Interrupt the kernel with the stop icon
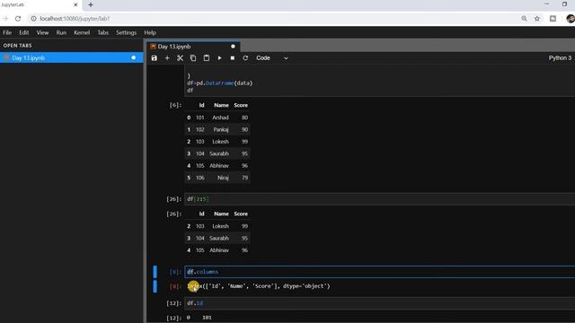The width and height of the screenshot is (575, 323). [233, 57]
